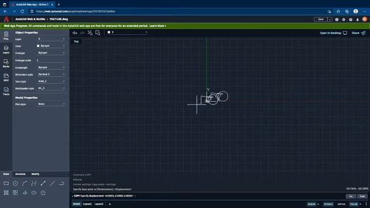Image resolution: width=370 pixels, height=208 pixels.
Task: Select the four-squares array tool
Action: [x=16, y=192]
